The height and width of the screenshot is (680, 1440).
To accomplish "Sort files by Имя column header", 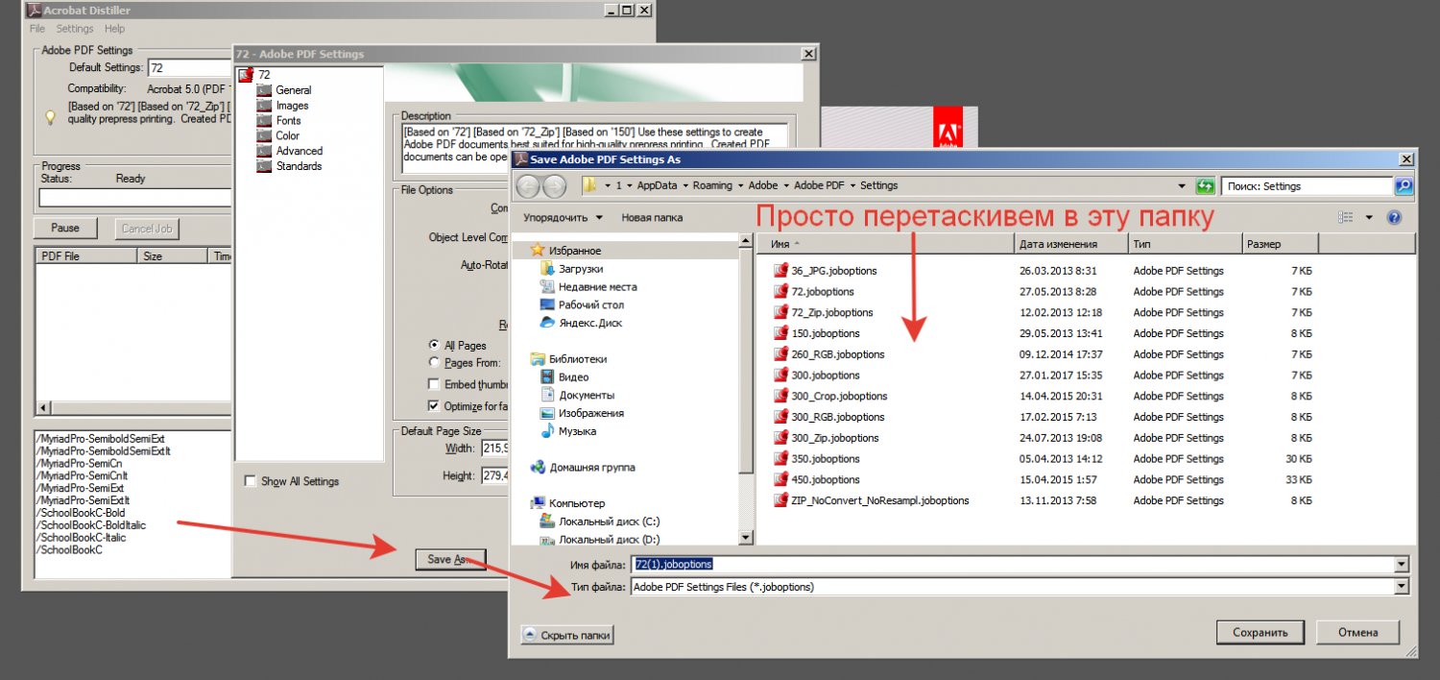I will [x=884, y=244].
